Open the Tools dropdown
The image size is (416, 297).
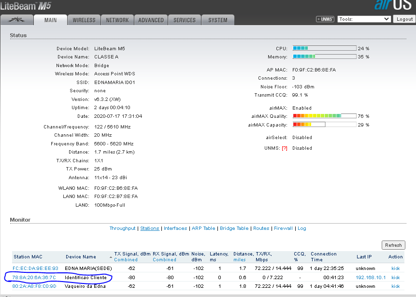(364, 19)
